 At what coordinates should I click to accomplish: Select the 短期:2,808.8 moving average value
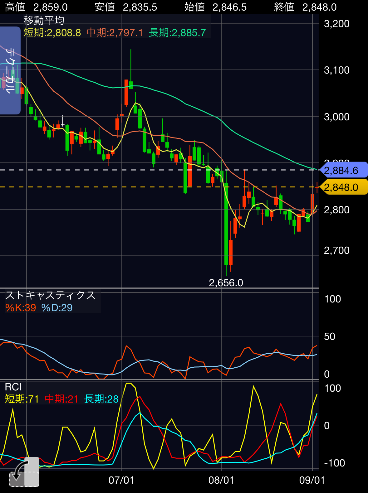click(x=52, y=32)
